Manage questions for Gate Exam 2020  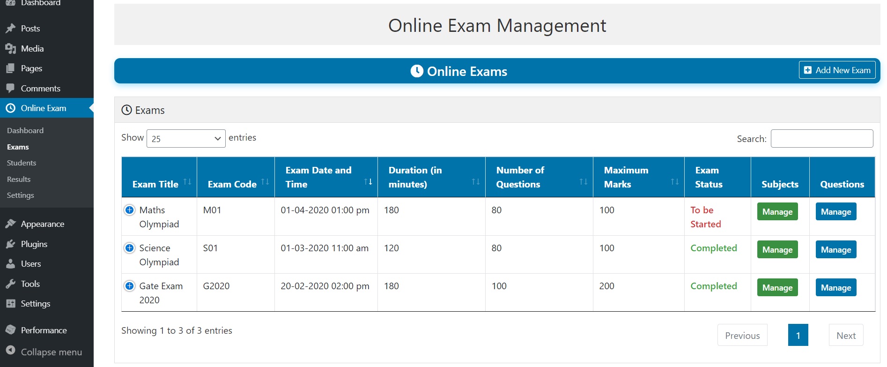836,288
